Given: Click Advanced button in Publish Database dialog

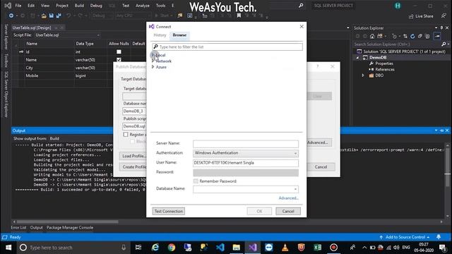Looking at the screenshot, I should click(319, 143).
